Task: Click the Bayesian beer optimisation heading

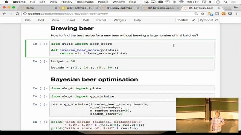Action: 94,79
